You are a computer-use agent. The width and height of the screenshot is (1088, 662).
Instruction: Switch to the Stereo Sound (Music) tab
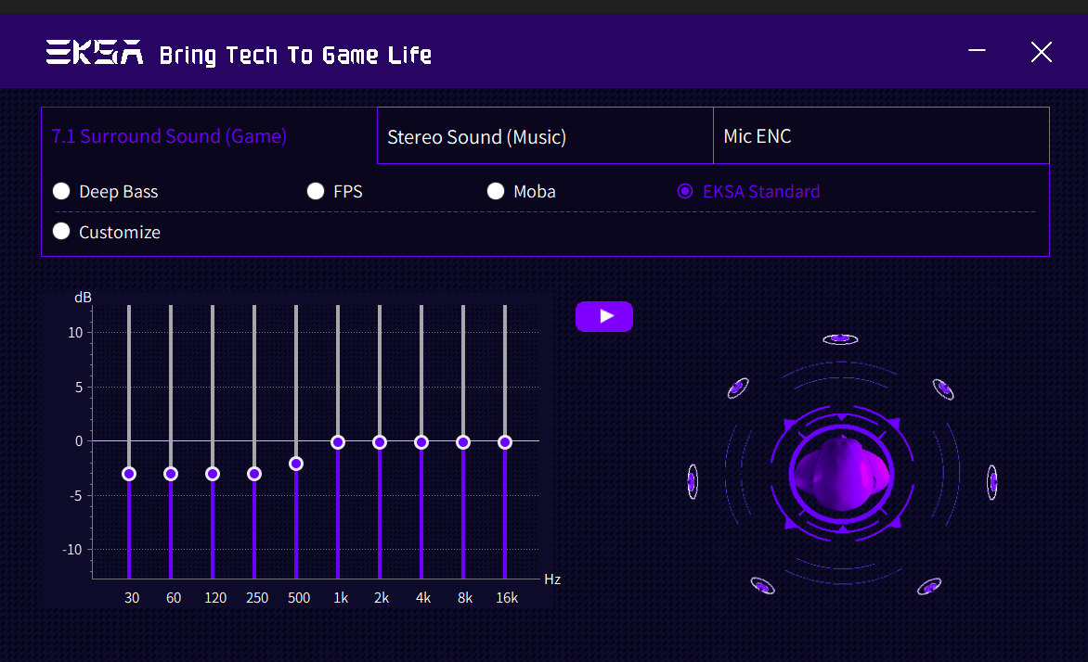point(545,136)
